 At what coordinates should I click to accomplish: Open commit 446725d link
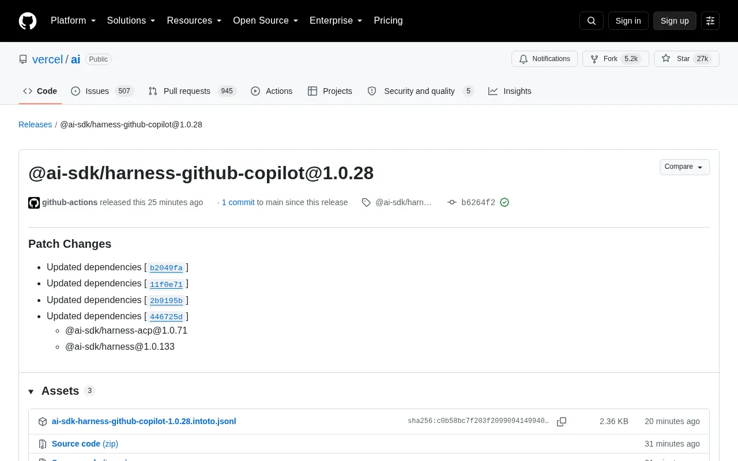(x=166, y=317)
